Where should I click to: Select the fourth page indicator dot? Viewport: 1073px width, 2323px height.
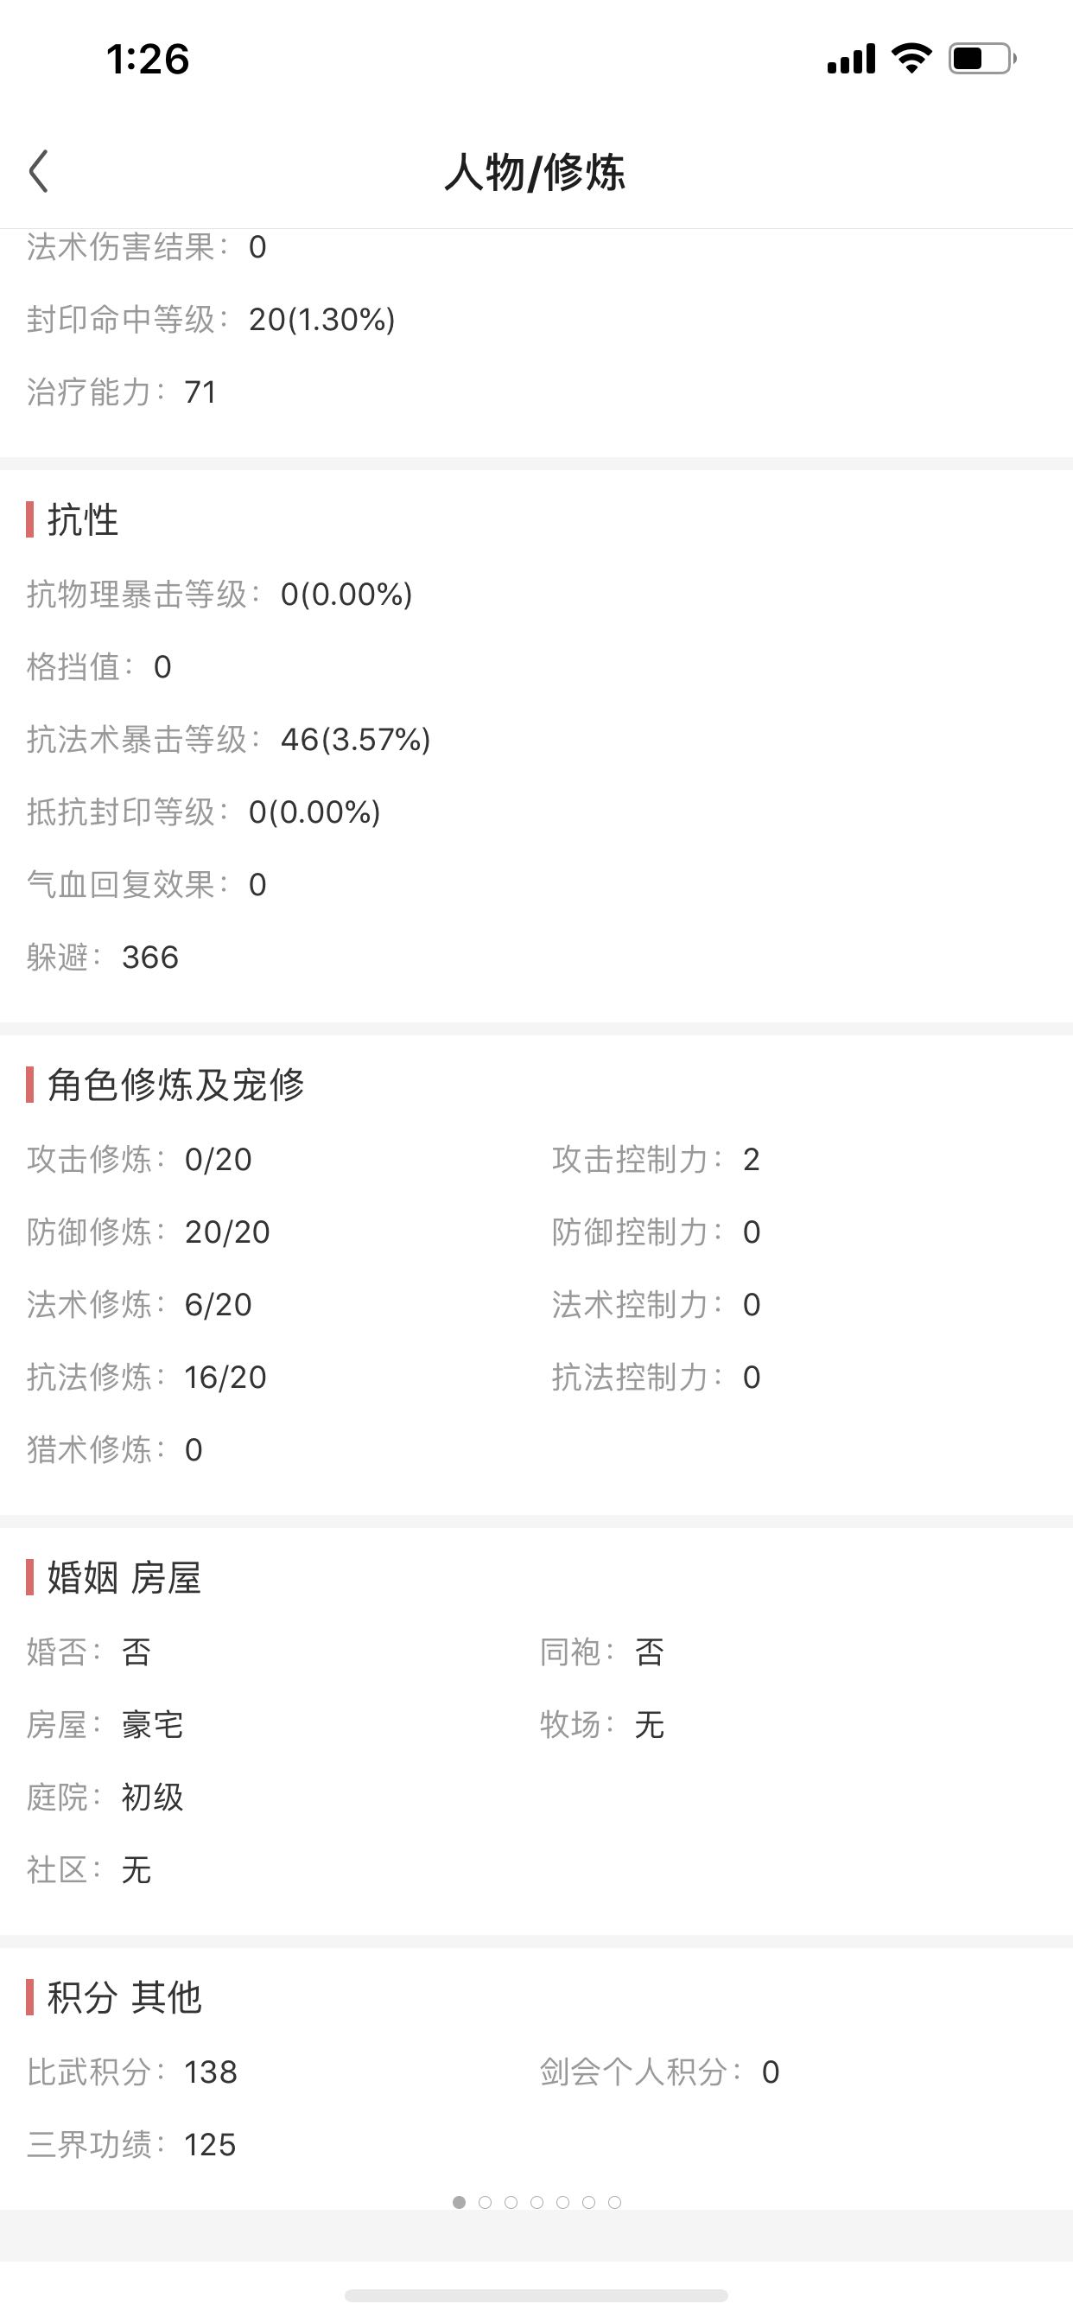click(x=536, y=2202)
